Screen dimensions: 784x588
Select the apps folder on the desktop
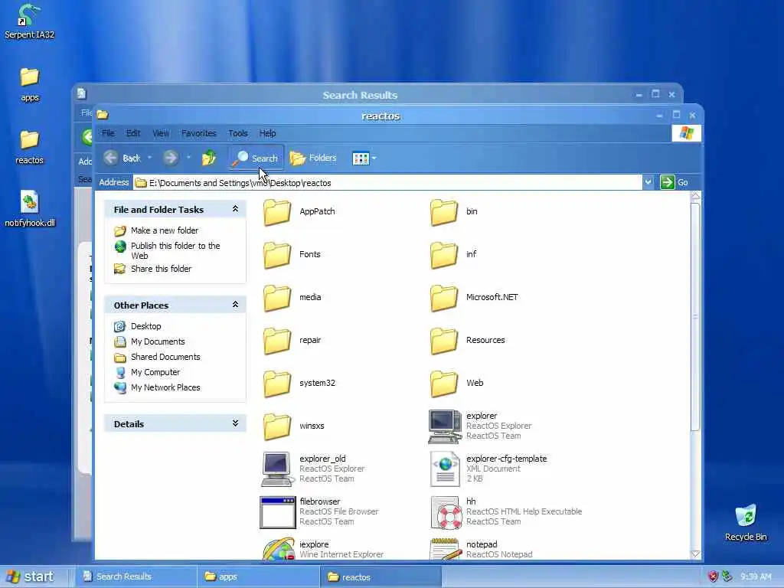30,85
